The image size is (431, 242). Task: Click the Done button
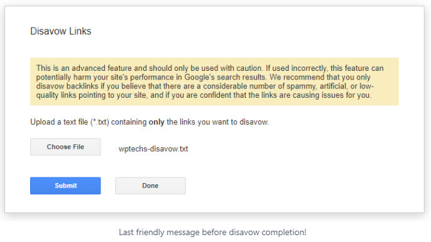pyautogui.click(x=150, y=186)
